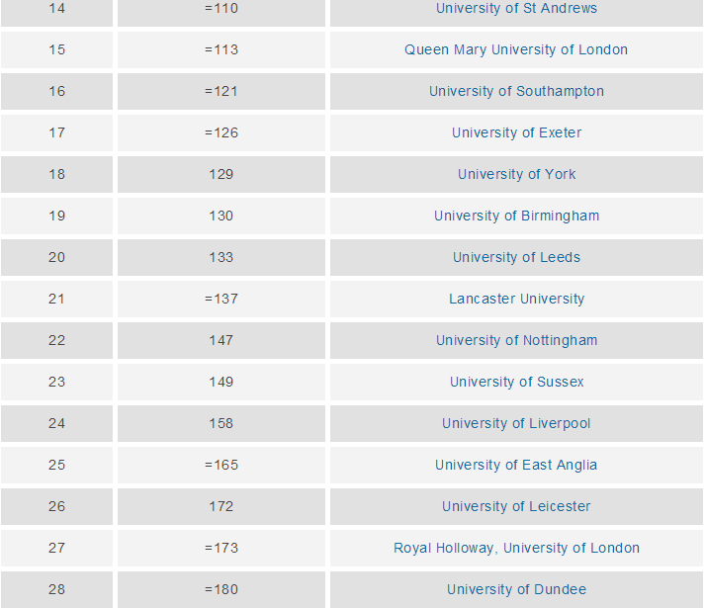The width and height of the screenshot is (705, 608).
Task: Go to University of Nottingham page
Action: [516, 341]
